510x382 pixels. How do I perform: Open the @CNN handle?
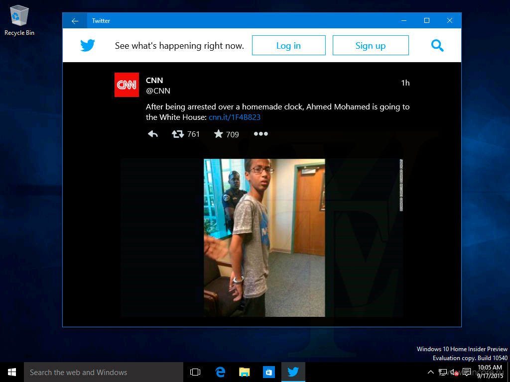(158, 91)
